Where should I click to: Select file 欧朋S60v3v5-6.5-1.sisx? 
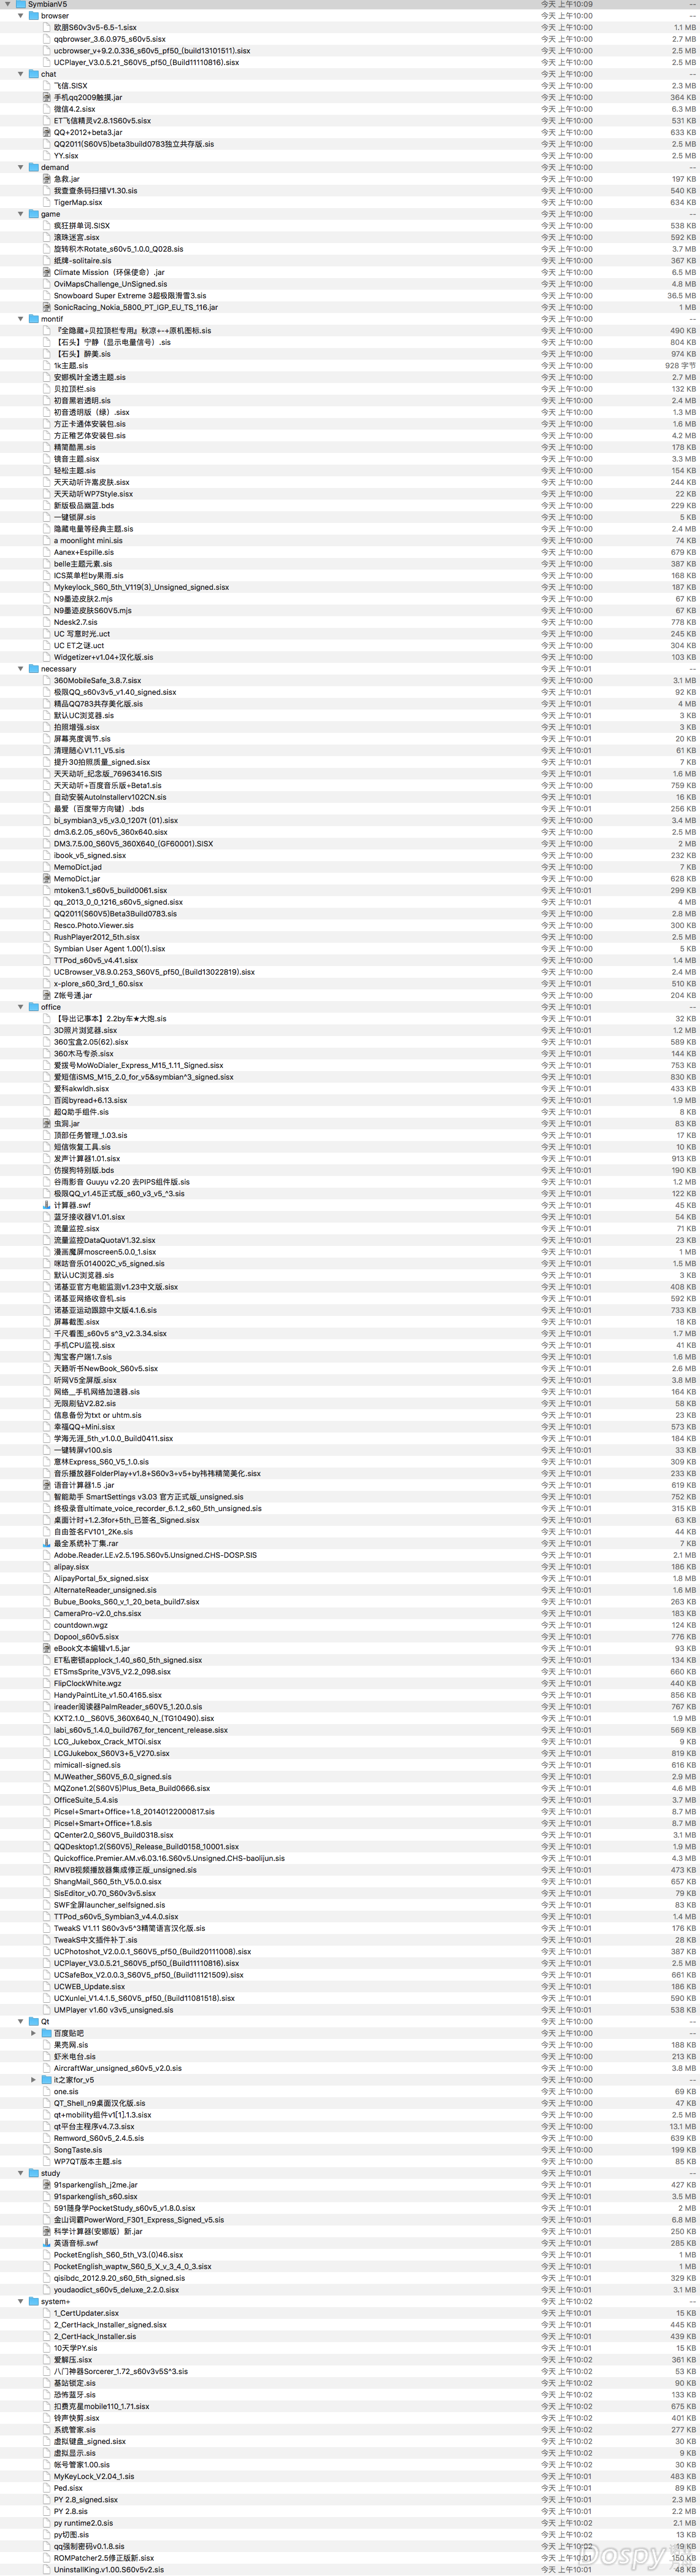95,28
